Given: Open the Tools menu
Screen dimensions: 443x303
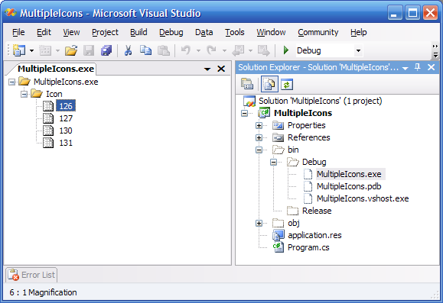Looking at the screenshot, I should click(x=234, y=32).
